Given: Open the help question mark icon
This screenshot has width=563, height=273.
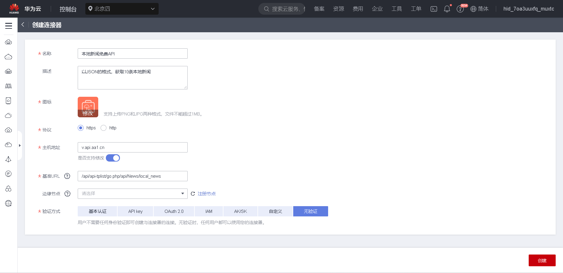Looking at the screenshot, I should coord(460,9).
